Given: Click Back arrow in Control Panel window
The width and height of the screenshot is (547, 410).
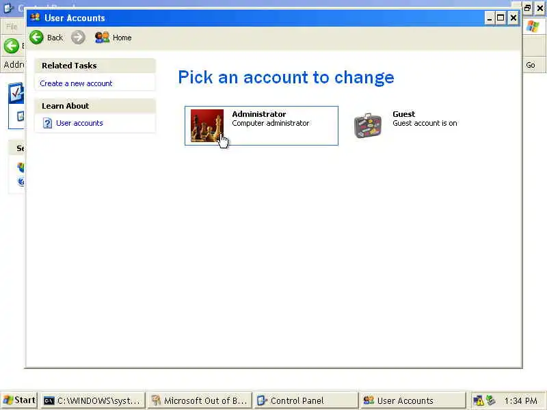Looking at the screenshot, I should tap(11, 46).
